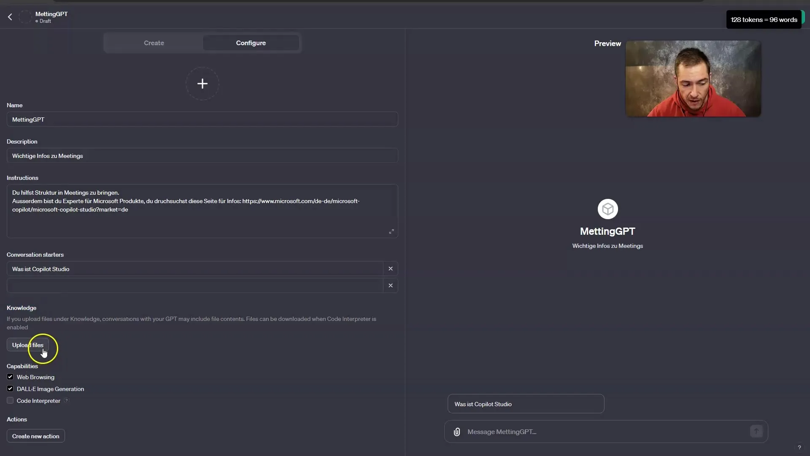Click Upload files button
The height and width of the screenshot is (456, 810).
(x=28, y=345)
